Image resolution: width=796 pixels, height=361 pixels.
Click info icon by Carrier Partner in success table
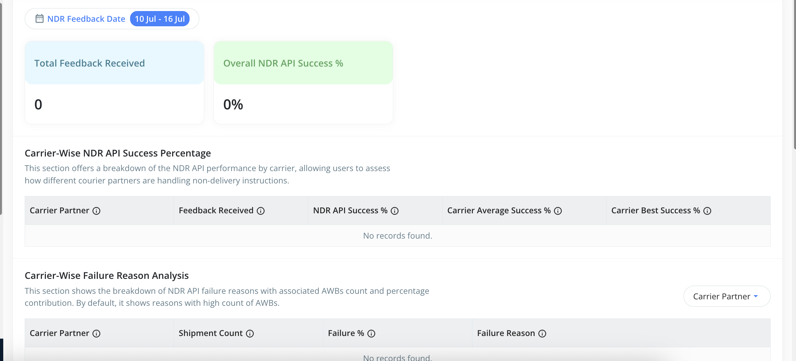pos(97,211)
